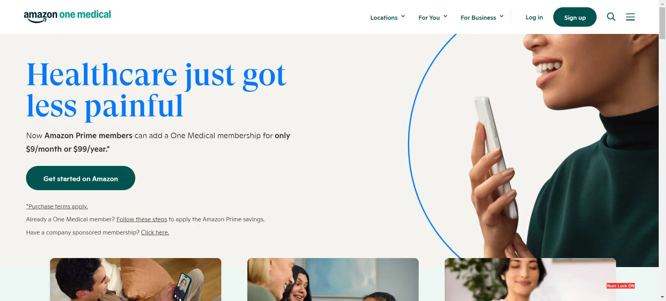
Task: Open the For You menu item
Action: (x=429, y=18)
